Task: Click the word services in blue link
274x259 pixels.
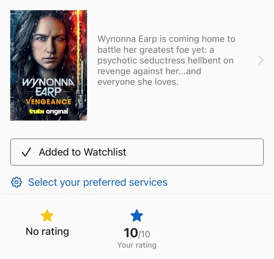Action: [148, 182]
